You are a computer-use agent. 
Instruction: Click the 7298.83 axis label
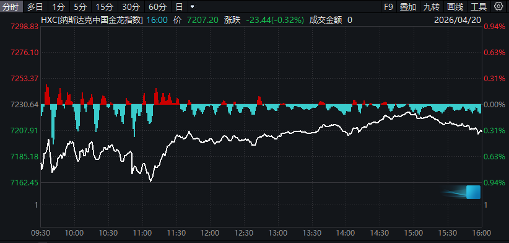click(25, 27)
